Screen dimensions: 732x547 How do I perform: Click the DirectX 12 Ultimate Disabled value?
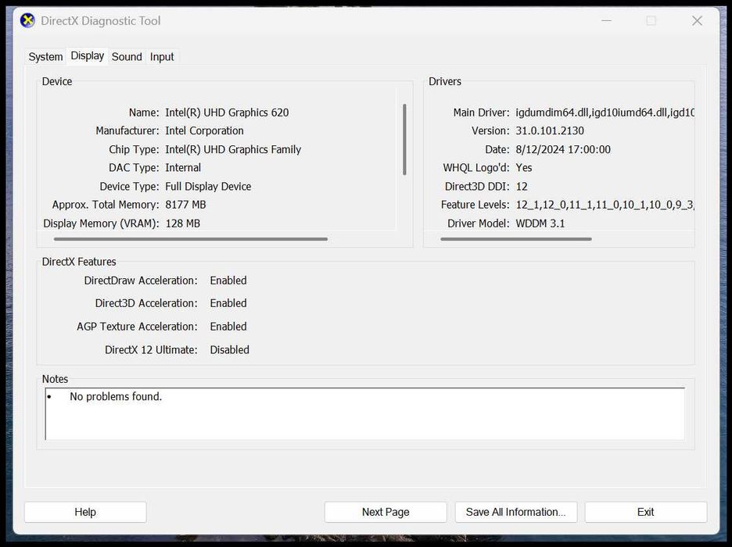(x=229, y=350)
